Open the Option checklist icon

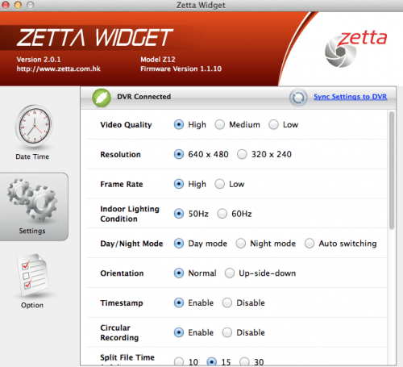pyautogui.click(x=33, y=274)
